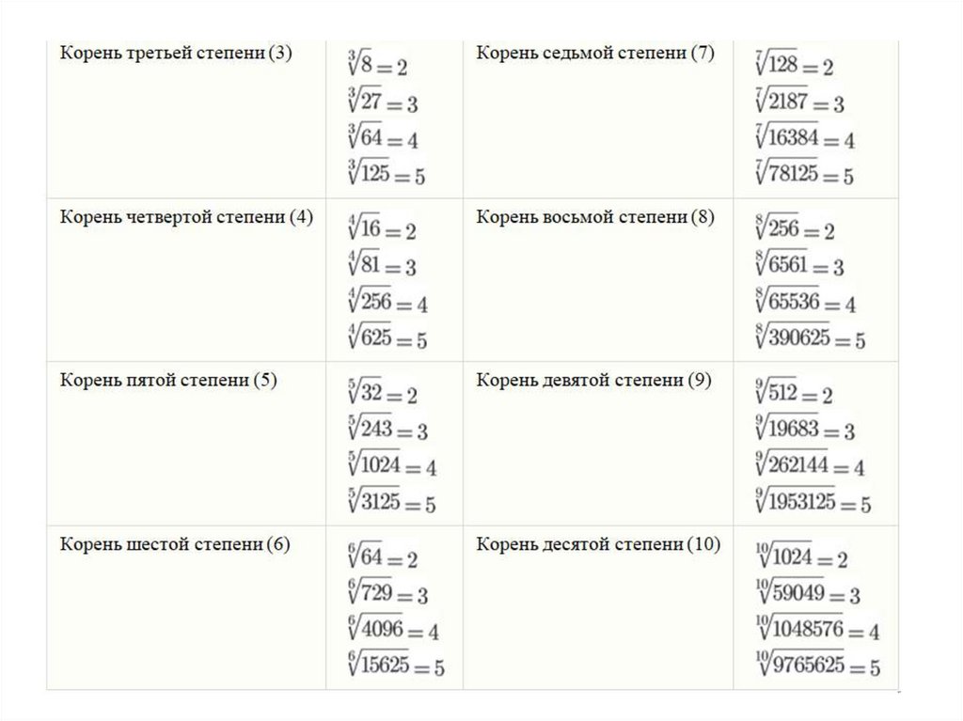This screenshot has width=963, height=721.
Task: Select the fourth root of 81 formula
Action: click(x=381, y=266)
